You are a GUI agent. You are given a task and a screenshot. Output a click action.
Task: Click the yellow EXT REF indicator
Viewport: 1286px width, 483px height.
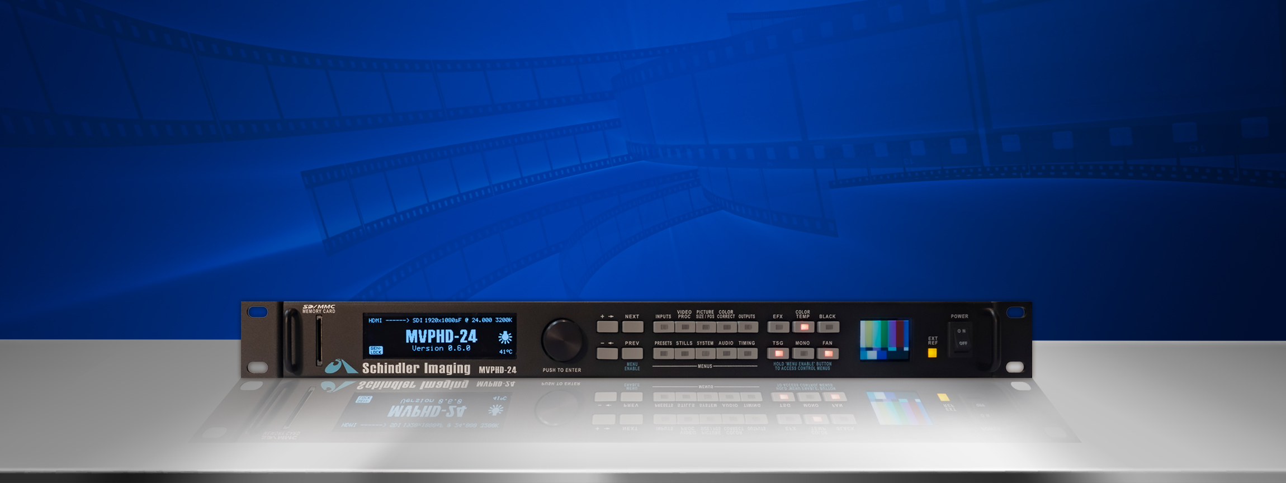(x=932, y=353)
